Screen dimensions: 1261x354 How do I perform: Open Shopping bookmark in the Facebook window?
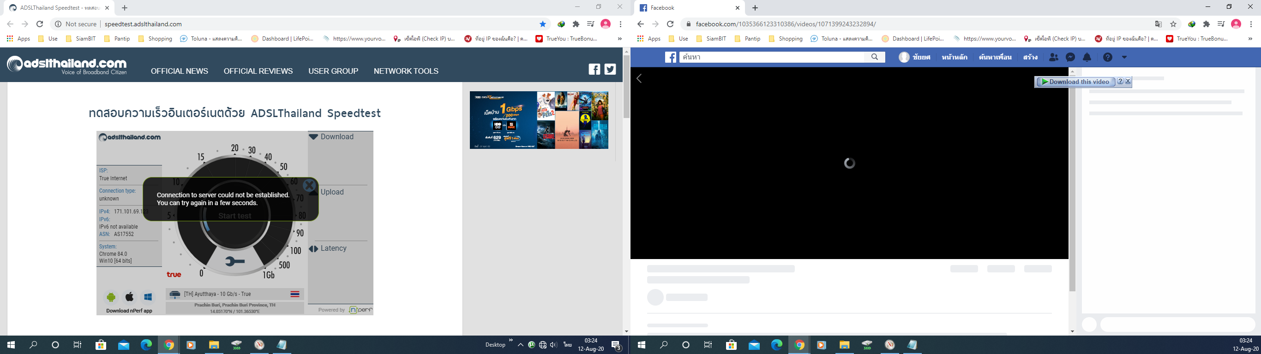[x=786, y=39]
